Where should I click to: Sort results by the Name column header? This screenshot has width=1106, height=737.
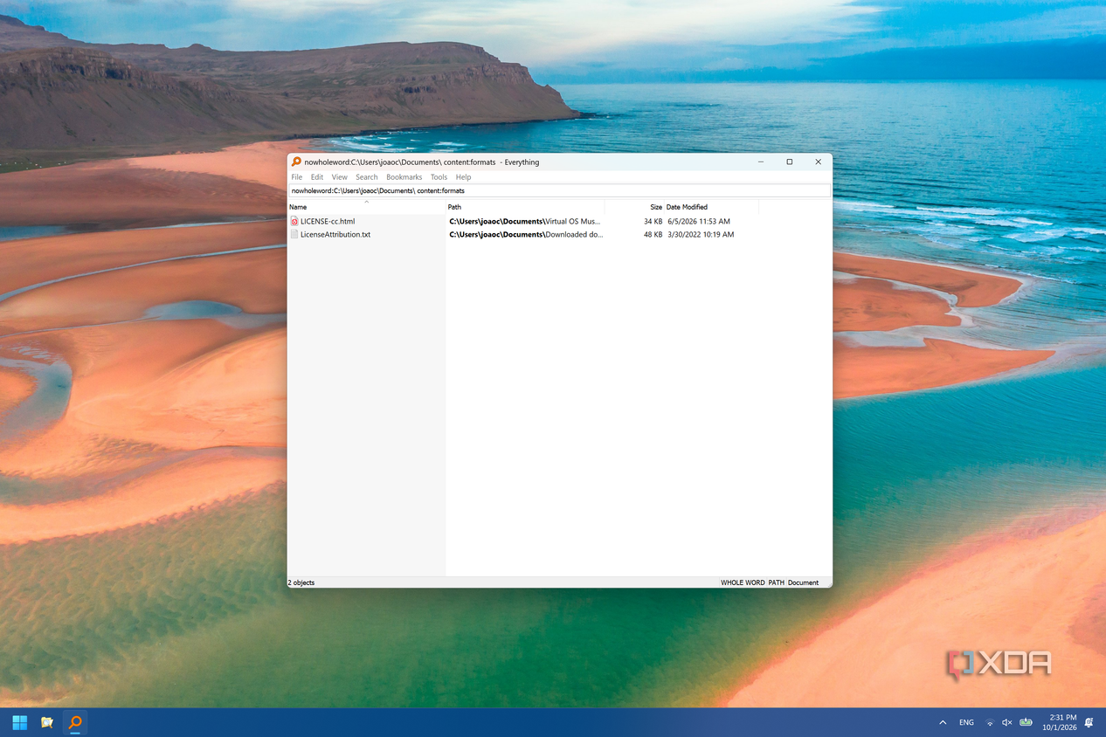(x=366, y=207)
